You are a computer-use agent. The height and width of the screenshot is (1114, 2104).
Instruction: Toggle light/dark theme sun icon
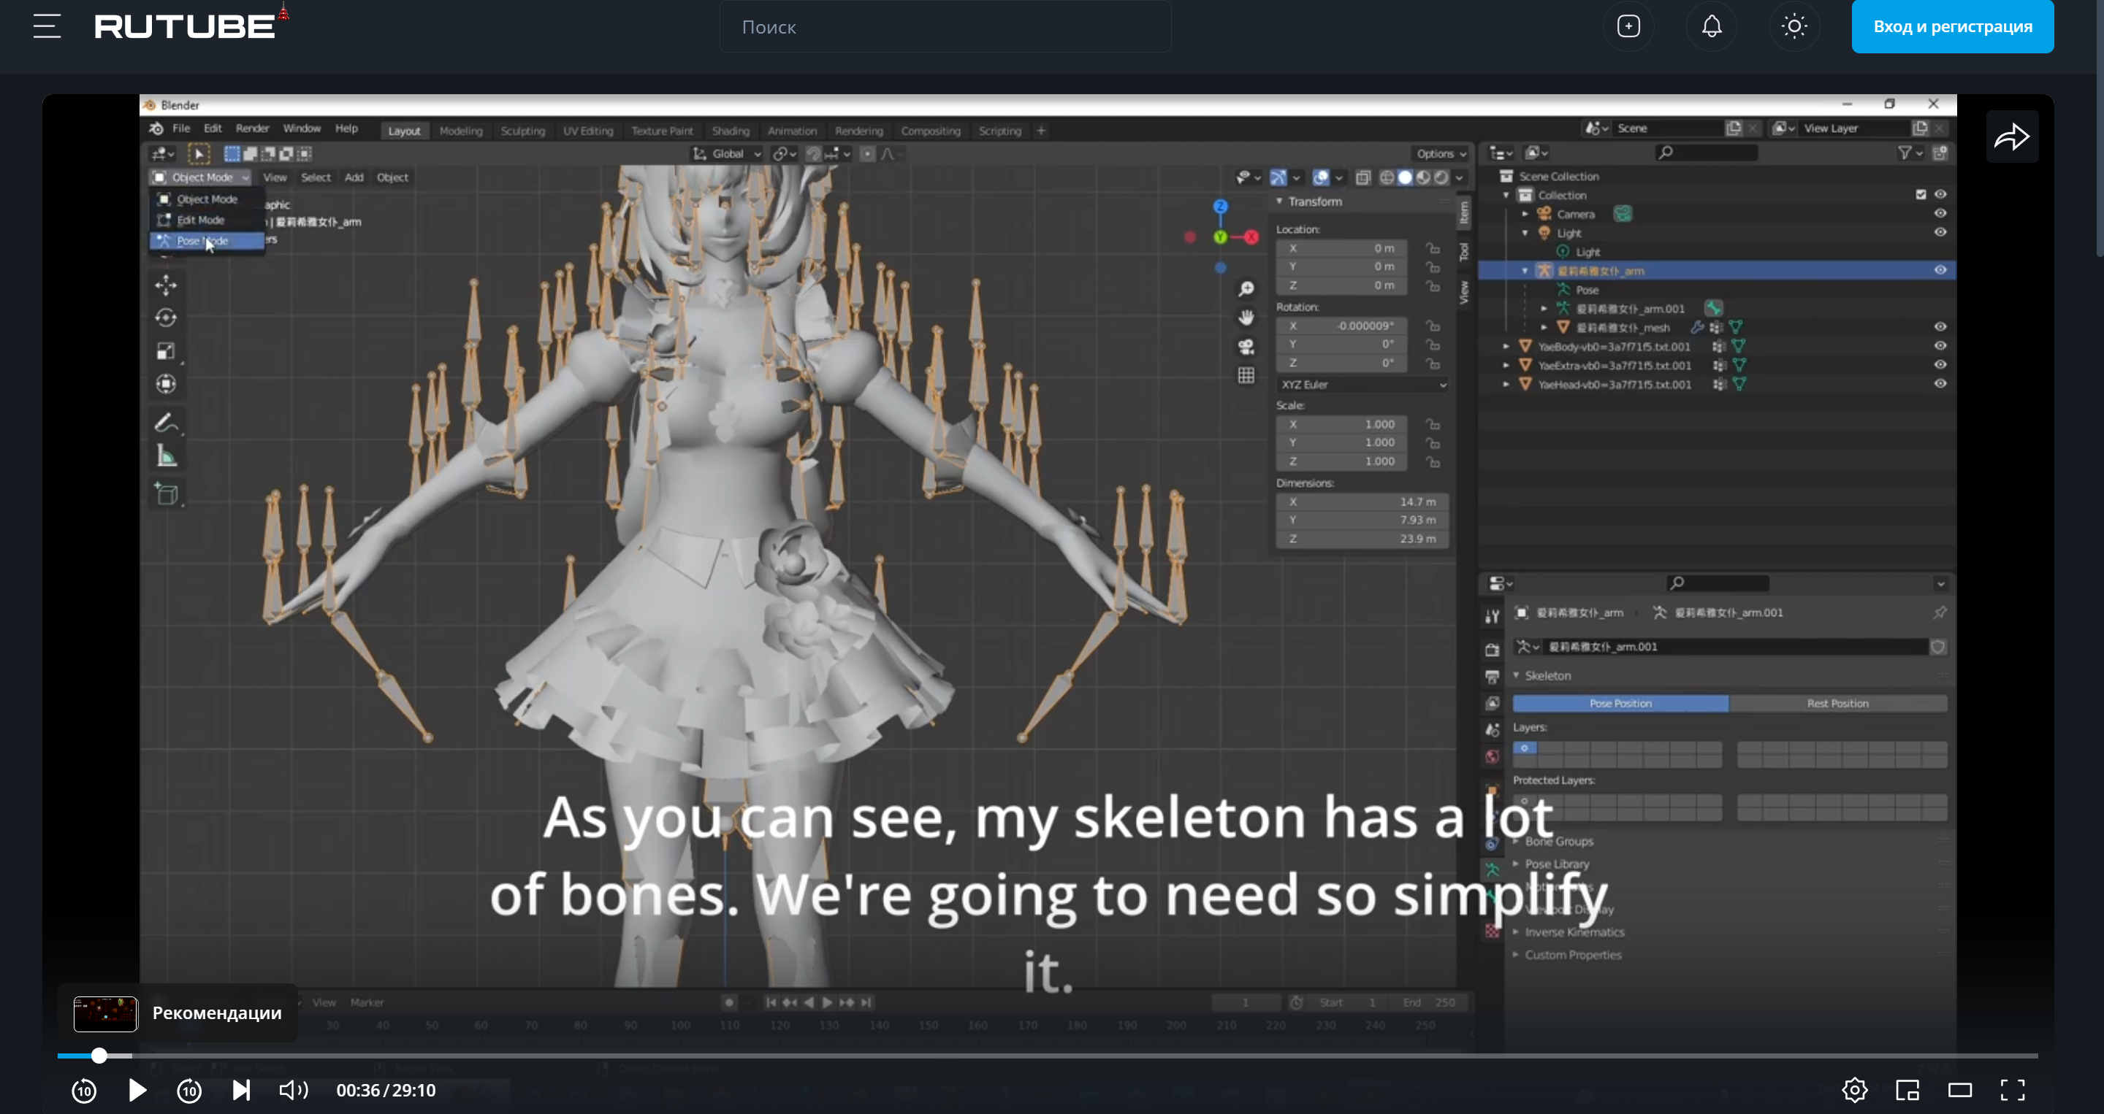coord(1794,26)
